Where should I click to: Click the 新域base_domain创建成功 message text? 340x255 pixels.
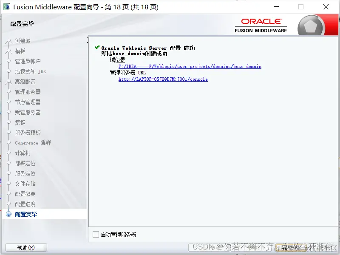click(x=134, y=54)
